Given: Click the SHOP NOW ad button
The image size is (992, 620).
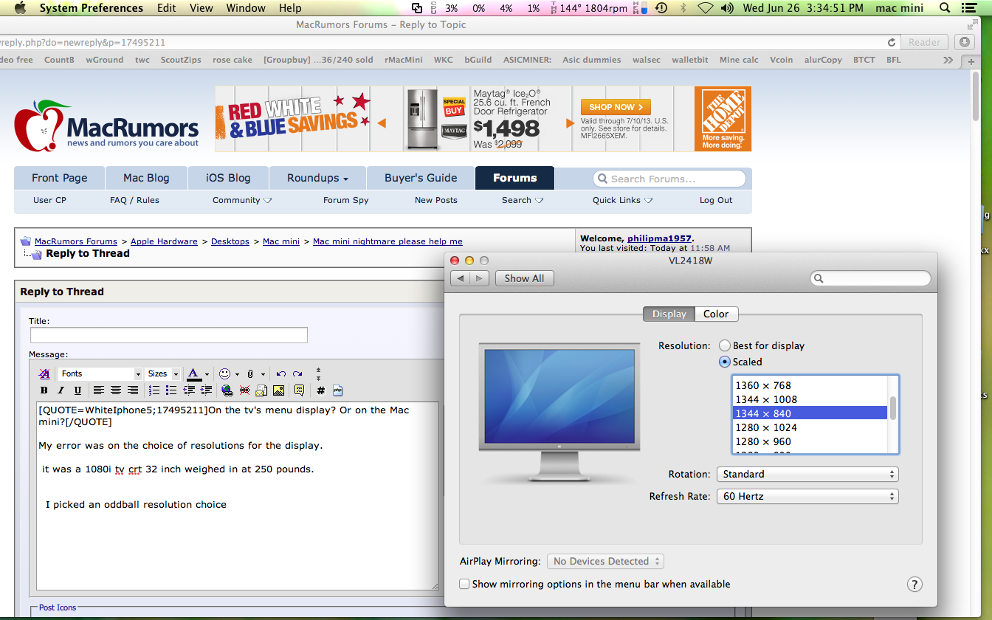Looking at the screenshot, I should click(616, 107).
